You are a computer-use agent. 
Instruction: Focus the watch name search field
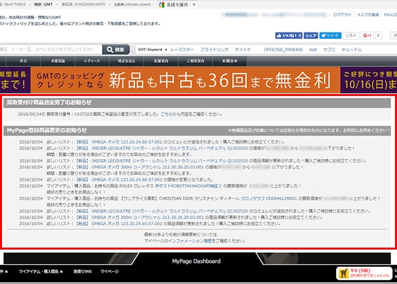pos(50,50)
